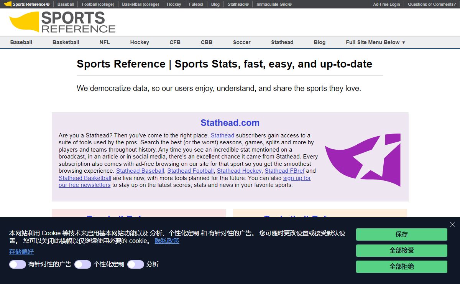Screen dimensions: 460x284
Task: Click Sports Reference ® in the top bar
Action: [x=27, y=4]
